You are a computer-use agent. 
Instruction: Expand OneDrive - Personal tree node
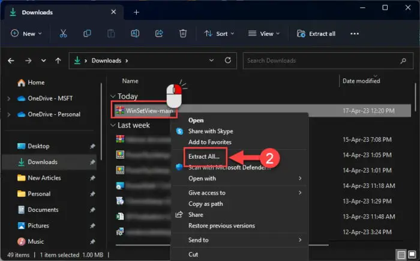(x=8, y=114)
